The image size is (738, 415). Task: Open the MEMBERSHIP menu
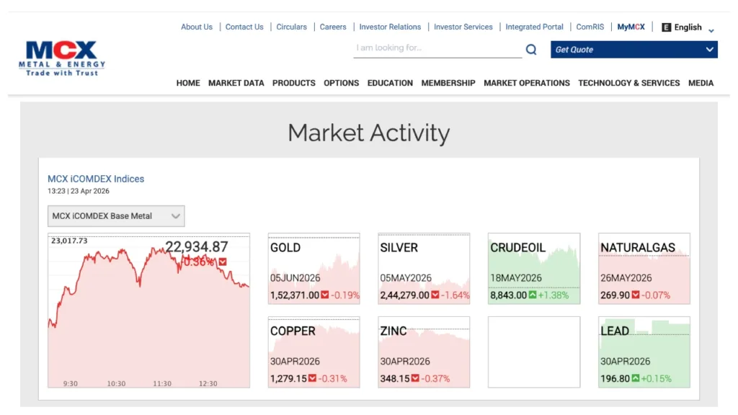448,84
